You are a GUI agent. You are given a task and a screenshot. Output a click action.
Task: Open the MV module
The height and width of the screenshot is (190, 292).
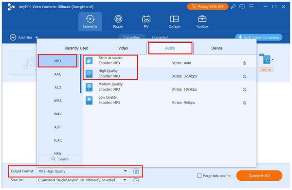click(146, 21)
